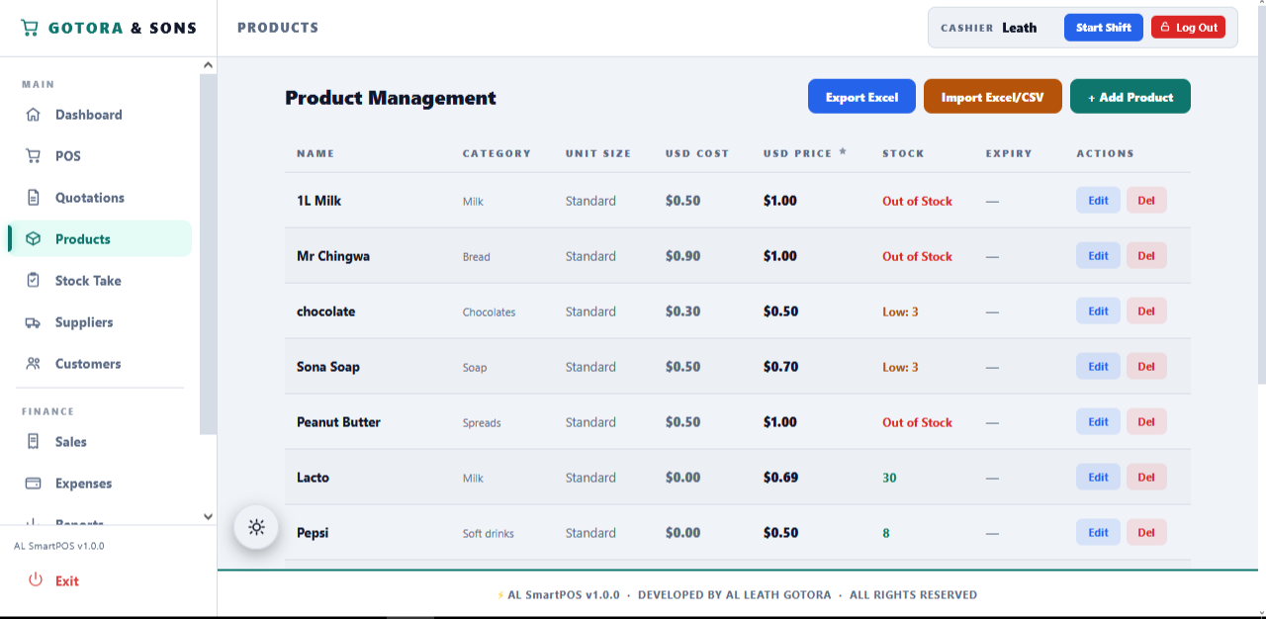This screenshot has width=1266, height=619.
Task: Click the Exit power icon
Action: (x=36, y=580)
